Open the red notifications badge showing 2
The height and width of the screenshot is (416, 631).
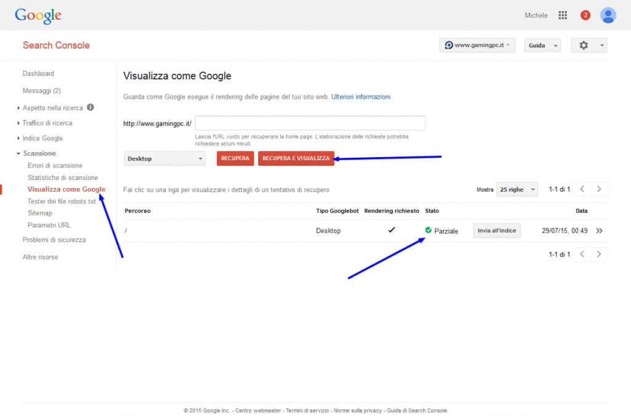pos(585,15)
